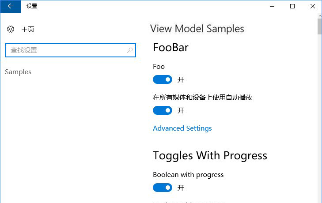The image size is (322, 203).
Task: Click the Toggles With Progress section heading
Action: coord(210,155)
